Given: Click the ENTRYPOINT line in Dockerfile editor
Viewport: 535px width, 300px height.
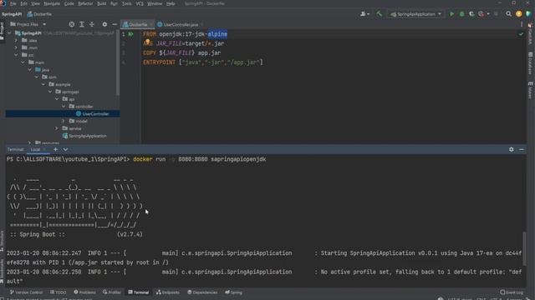Looking at the screenshot, I should pyautogui.click(x=203, y=62).
